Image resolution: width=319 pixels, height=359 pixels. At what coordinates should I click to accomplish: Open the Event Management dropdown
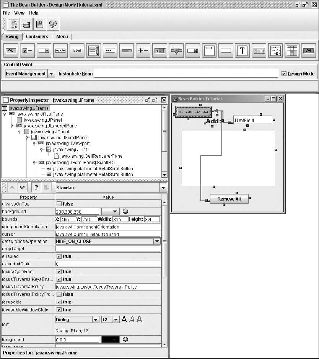click(51, 74)
